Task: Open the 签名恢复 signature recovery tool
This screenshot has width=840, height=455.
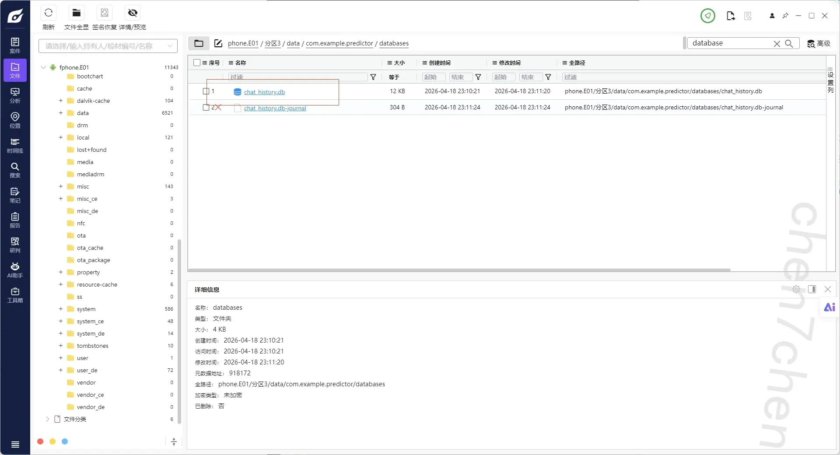Action: [105, 13]
